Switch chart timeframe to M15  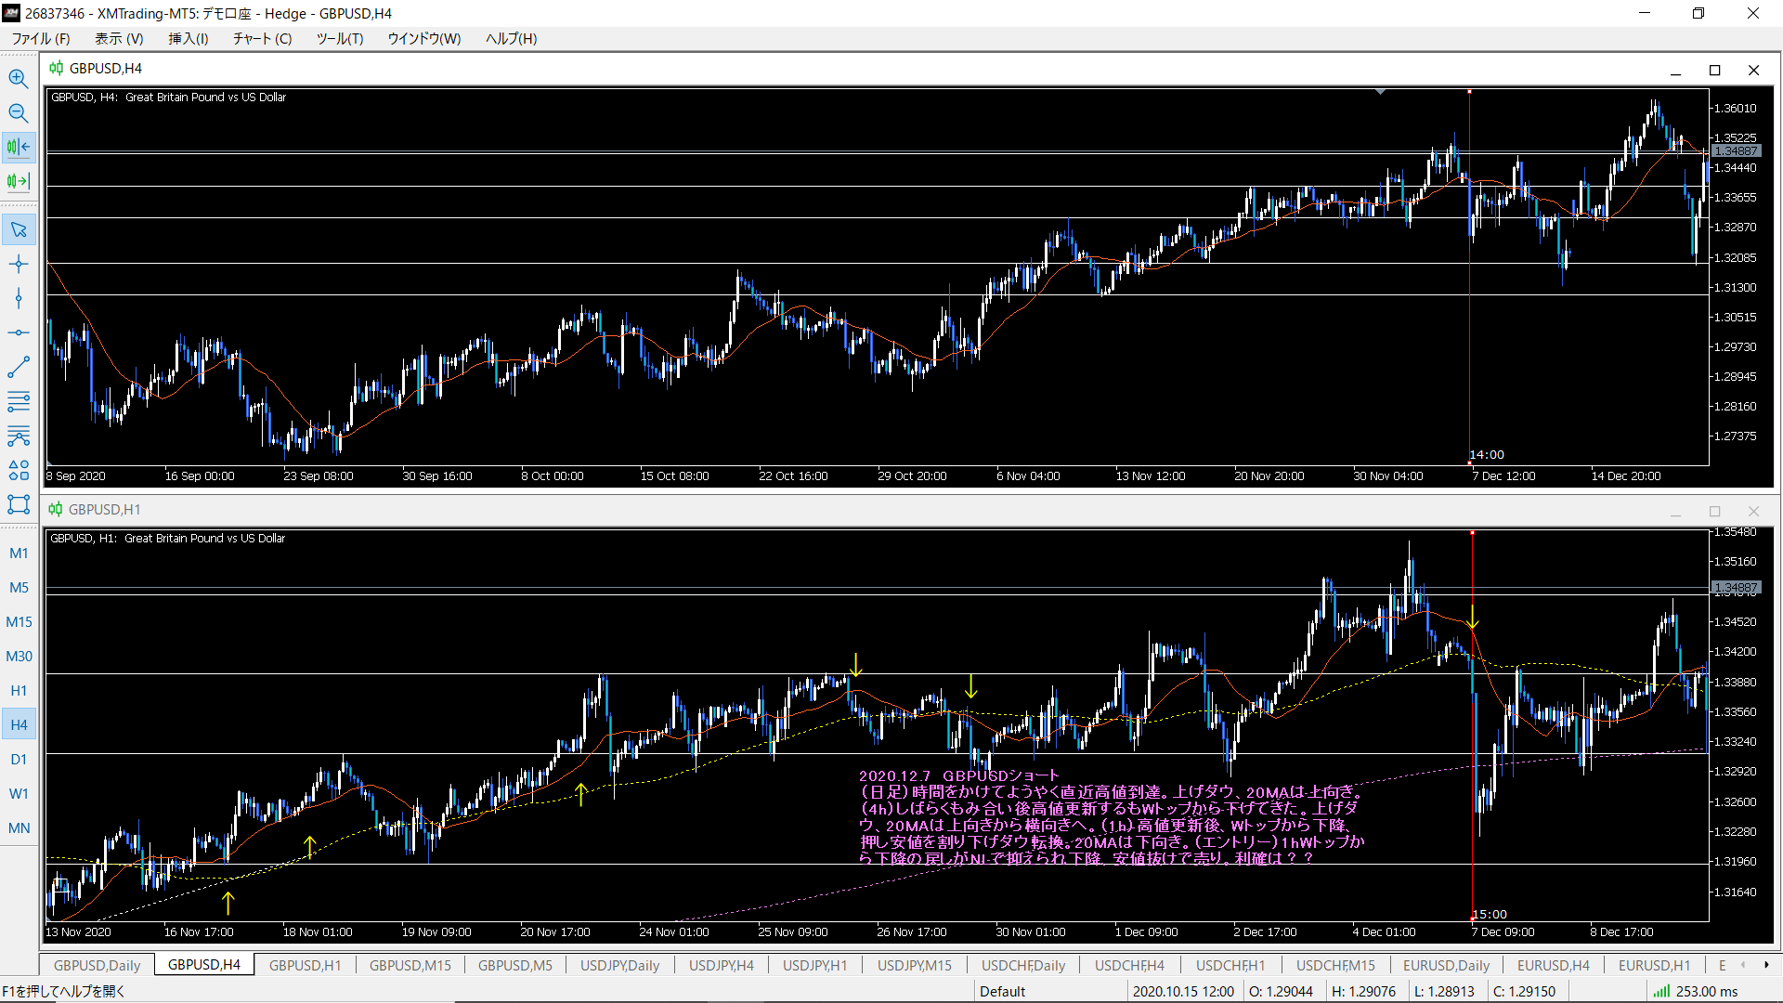click(x=19, y=621)
